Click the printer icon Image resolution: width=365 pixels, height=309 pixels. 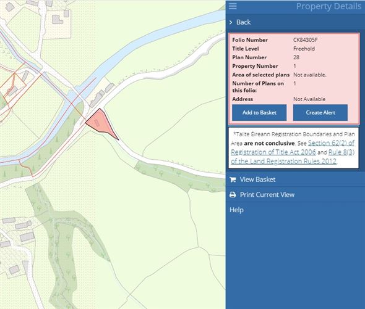pos(233,194)
